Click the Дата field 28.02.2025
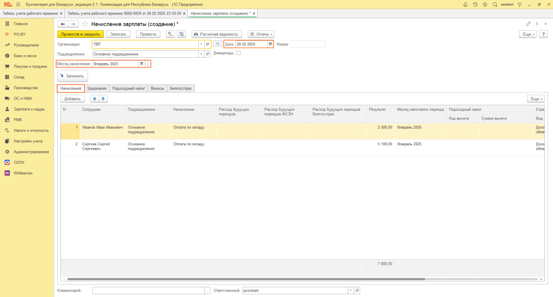553x297 pixels. (252, 44)
